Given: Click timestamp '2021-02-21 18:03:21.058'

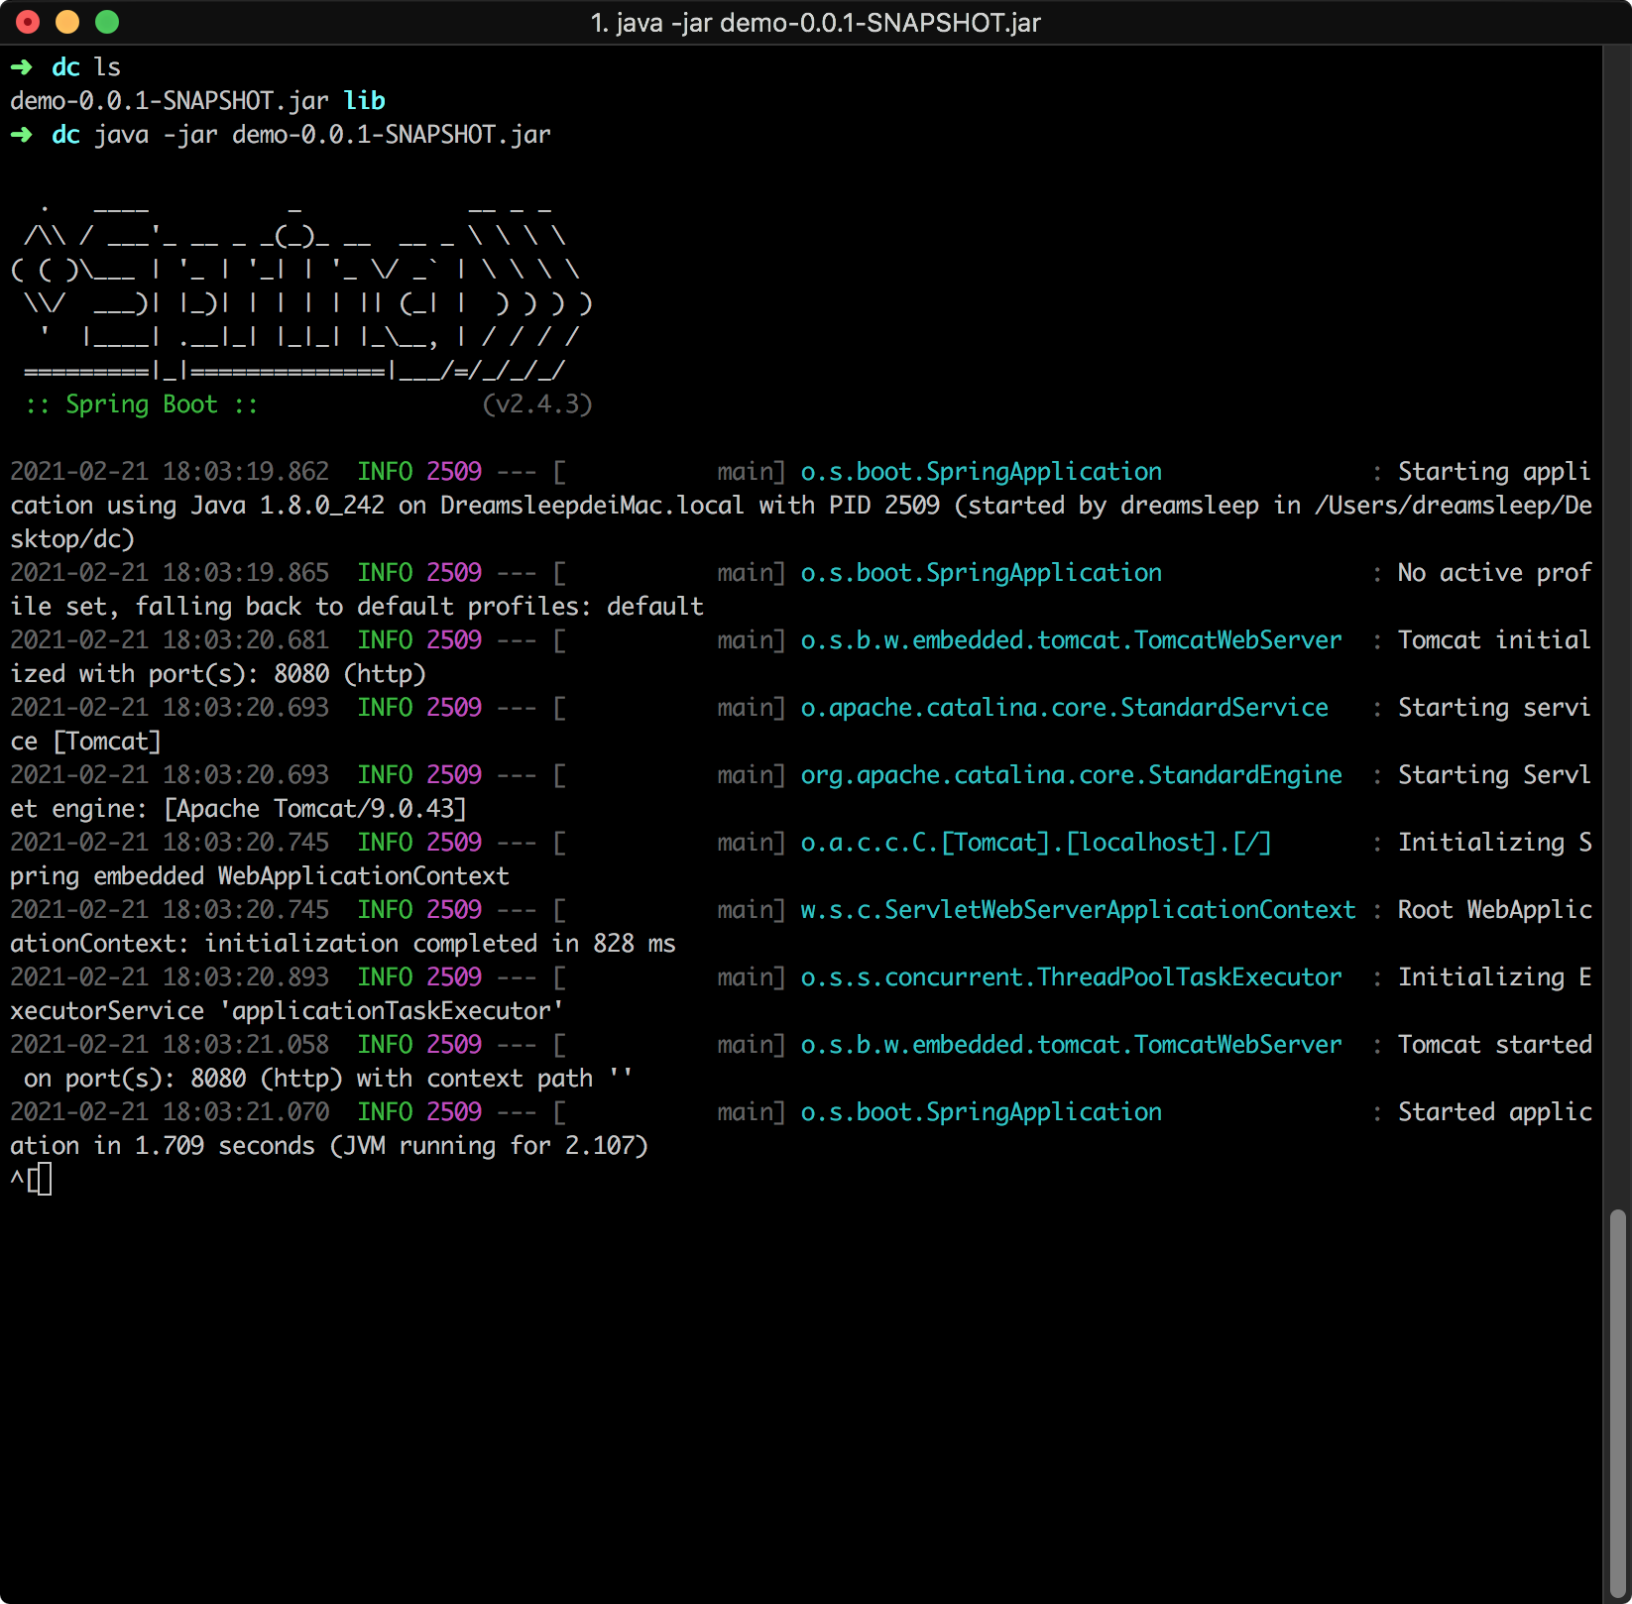Looking at the screenshot, I should coord(170,1045).
